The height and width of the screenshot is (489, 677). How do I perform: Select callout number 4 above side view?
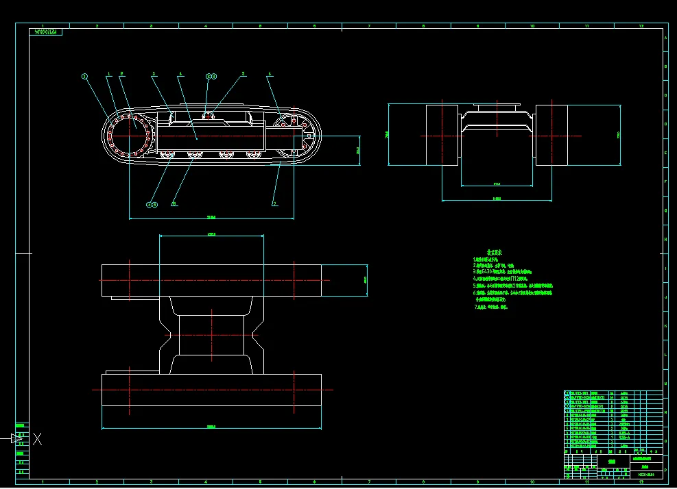[x=181, y=74]
